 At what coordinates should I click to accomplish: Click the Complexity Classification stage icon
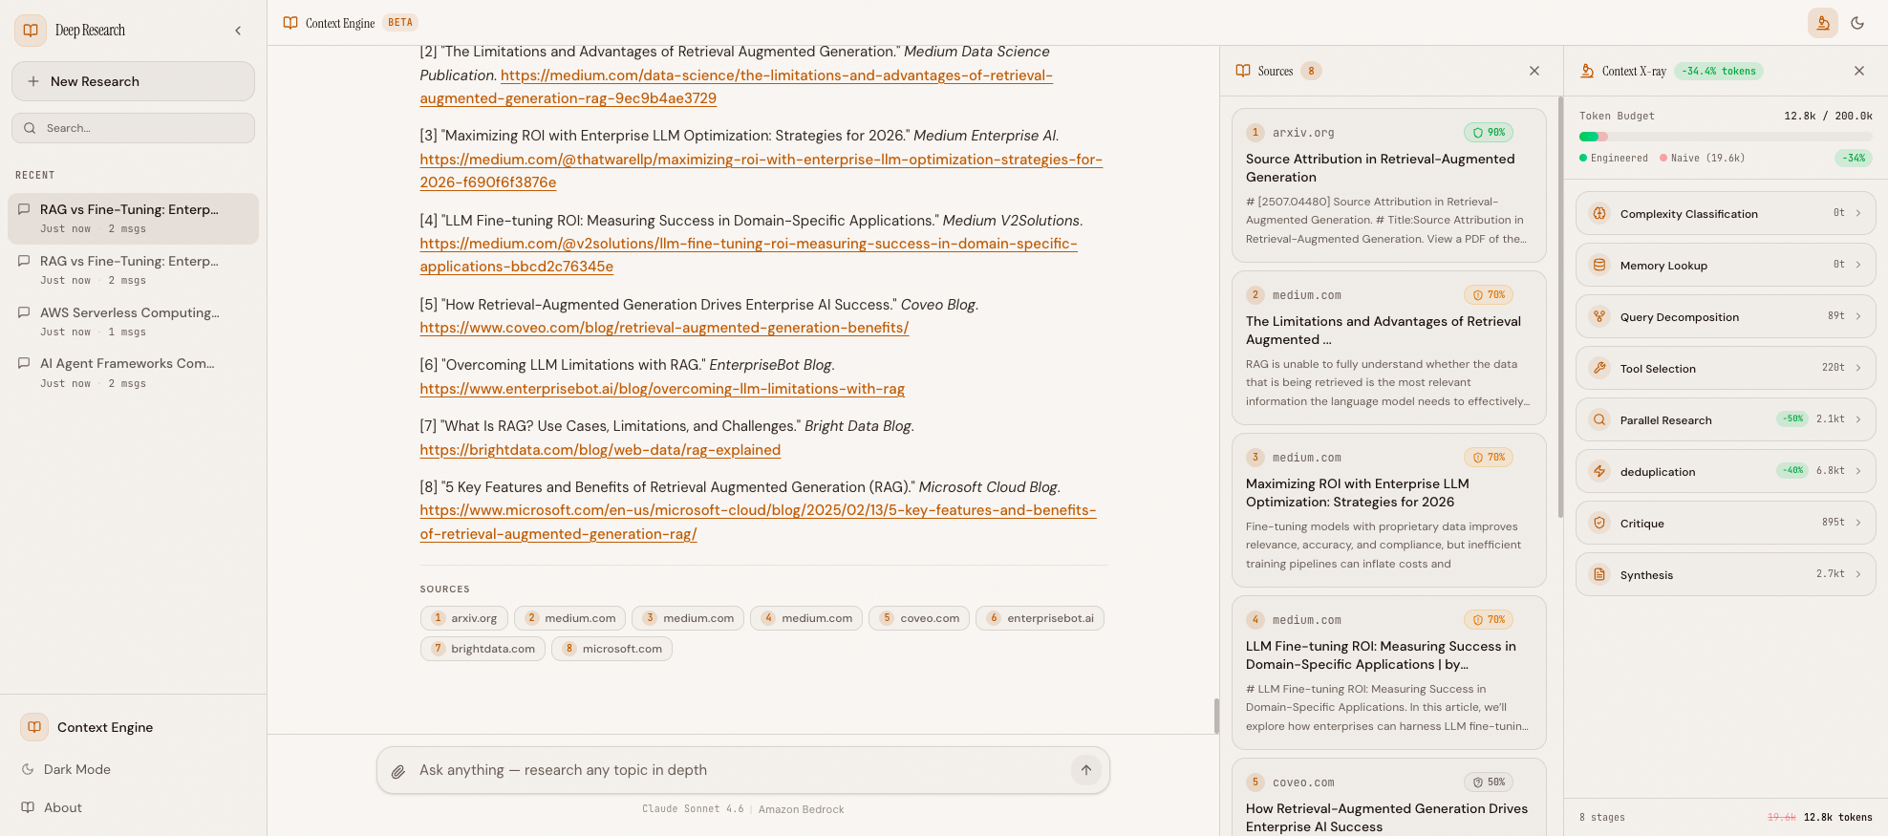click(x=1599, y=214)
